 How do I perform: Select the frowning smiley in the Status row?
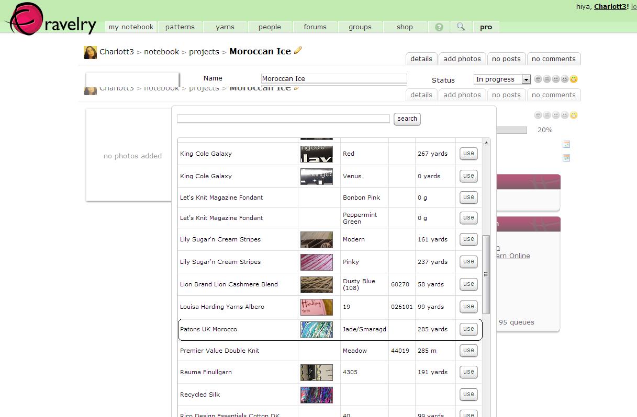pyautogui.click(x=547, y=79)
